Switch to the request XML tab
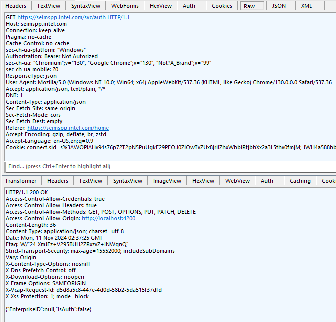Viewport: 336px width, 322px height. pyautogui.click(x=306, y=6)
